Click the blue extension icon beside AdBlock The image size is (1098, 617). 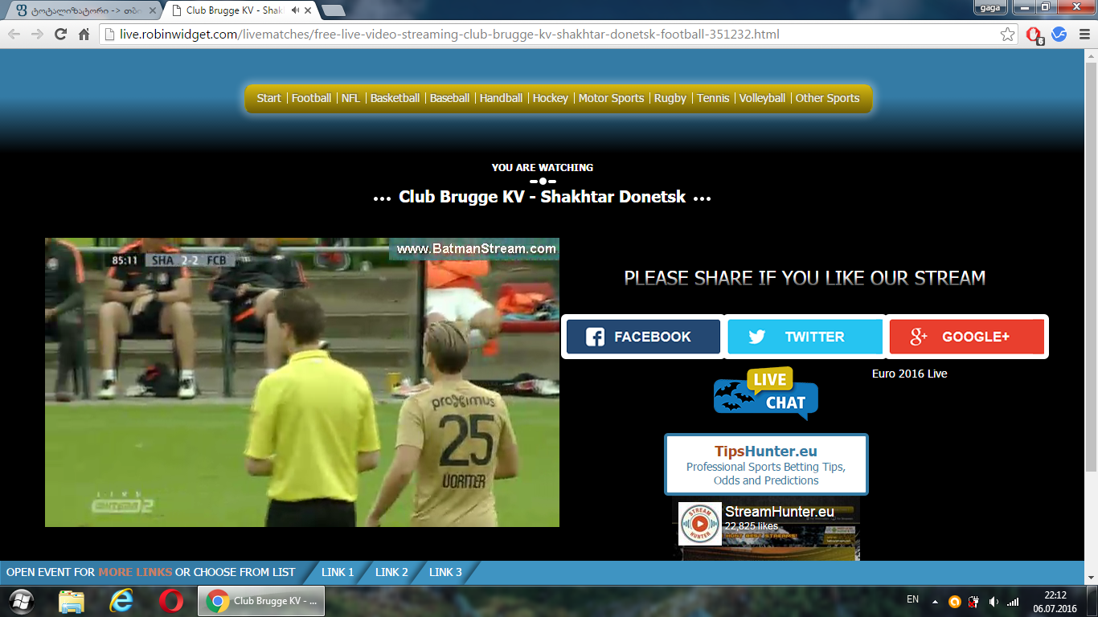click(x=1059, y=35)
